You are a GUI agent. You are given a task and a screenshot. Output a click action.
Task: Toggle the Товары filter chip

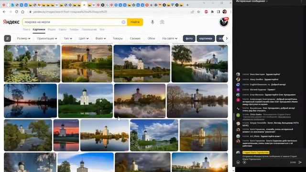[x=118, y=38]
